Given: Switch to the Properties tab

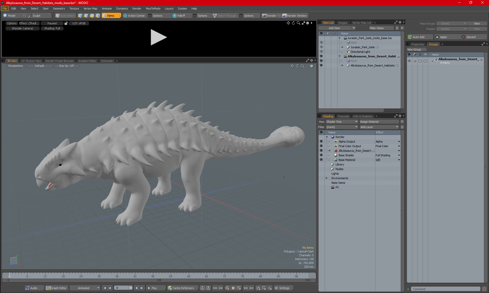Looking at the screenshot, I should tap(418, 44).
